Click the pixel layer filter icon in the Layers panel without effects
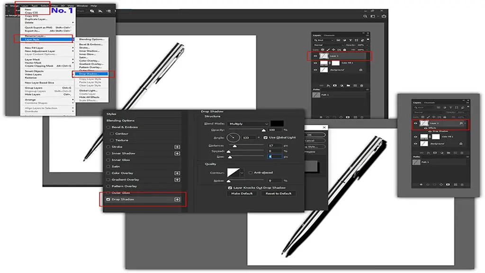Screen dimensions: 485x273 click(338, 40)
